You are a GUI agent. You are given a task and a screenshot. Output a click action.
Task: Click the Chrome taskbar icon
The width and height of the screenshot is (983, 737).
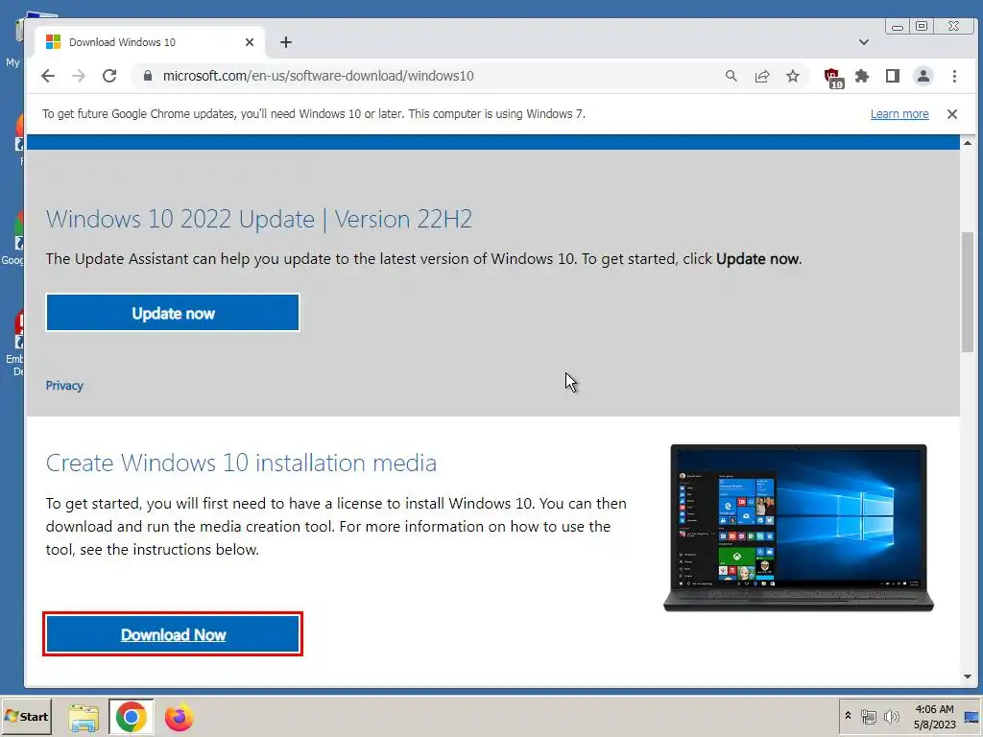(131, 717)
